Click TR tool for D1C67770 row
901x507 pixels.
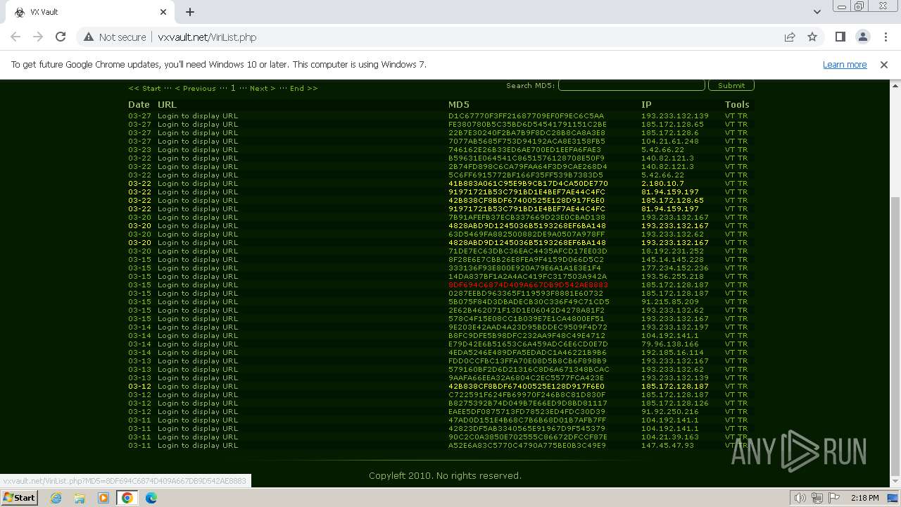point(743,116)
